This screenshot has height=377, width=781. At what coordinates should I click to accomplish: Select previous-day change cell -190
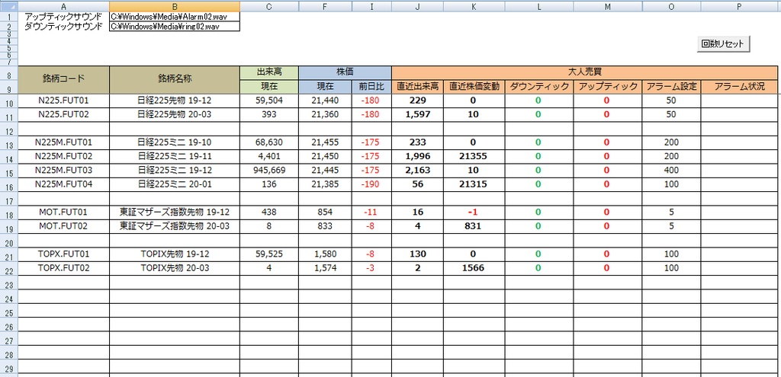click(x=371, y=184)
